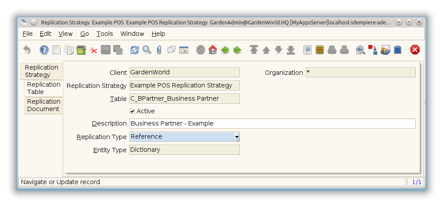
Task: Open the Find record magnifier icon
Action: pyautogui.click(x=147, y=50)
